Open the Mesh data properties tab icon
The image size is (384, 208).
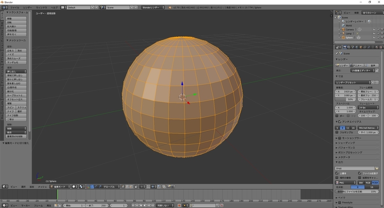click(372, 47)
